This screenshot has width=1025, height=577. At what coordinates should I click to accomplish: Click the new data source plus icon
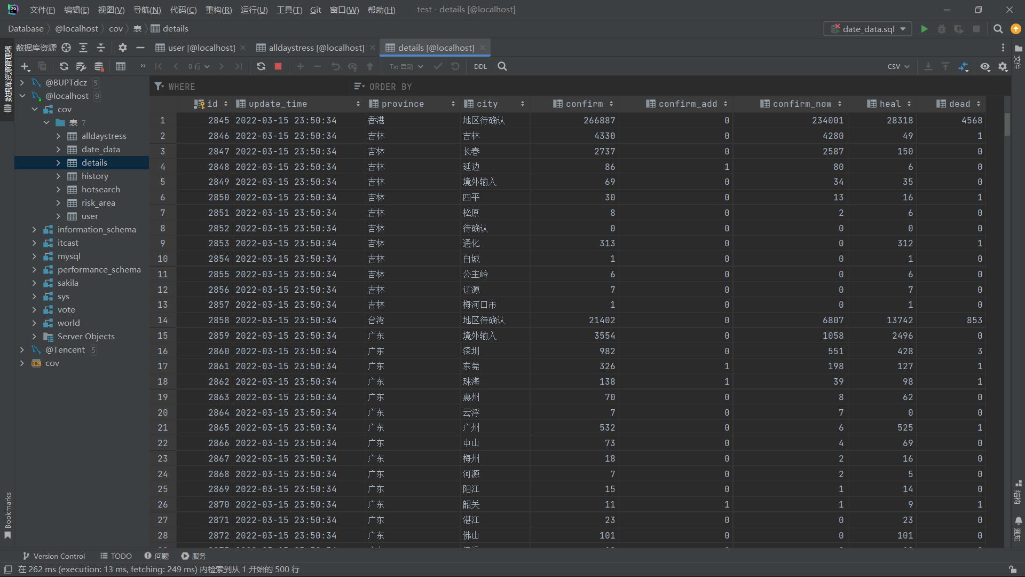[x=25, y=66]
